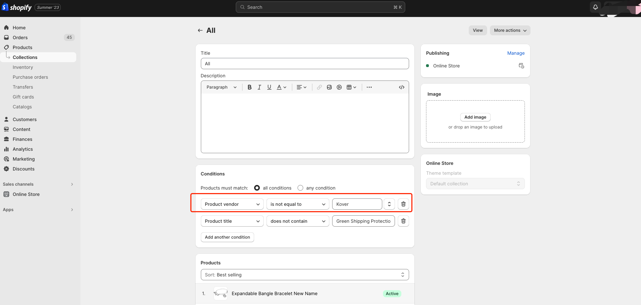This screenshot has width=641, height=305.
Task: Select the "any condition" radio option
Action: coord(300,188)
